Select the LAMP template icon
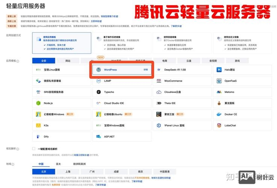The height and width of the screenshot is (188, 277). click(x=98, y=81)
